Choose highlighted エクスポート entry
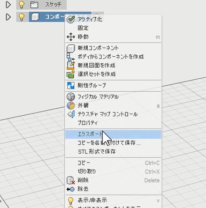 pyautogui.click(x=113, y=135)
